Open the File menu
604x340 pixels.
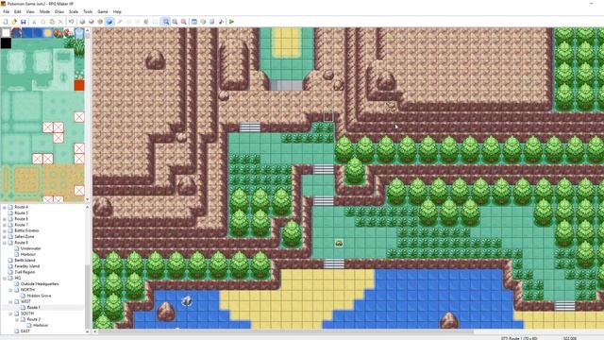coord(7,12)
